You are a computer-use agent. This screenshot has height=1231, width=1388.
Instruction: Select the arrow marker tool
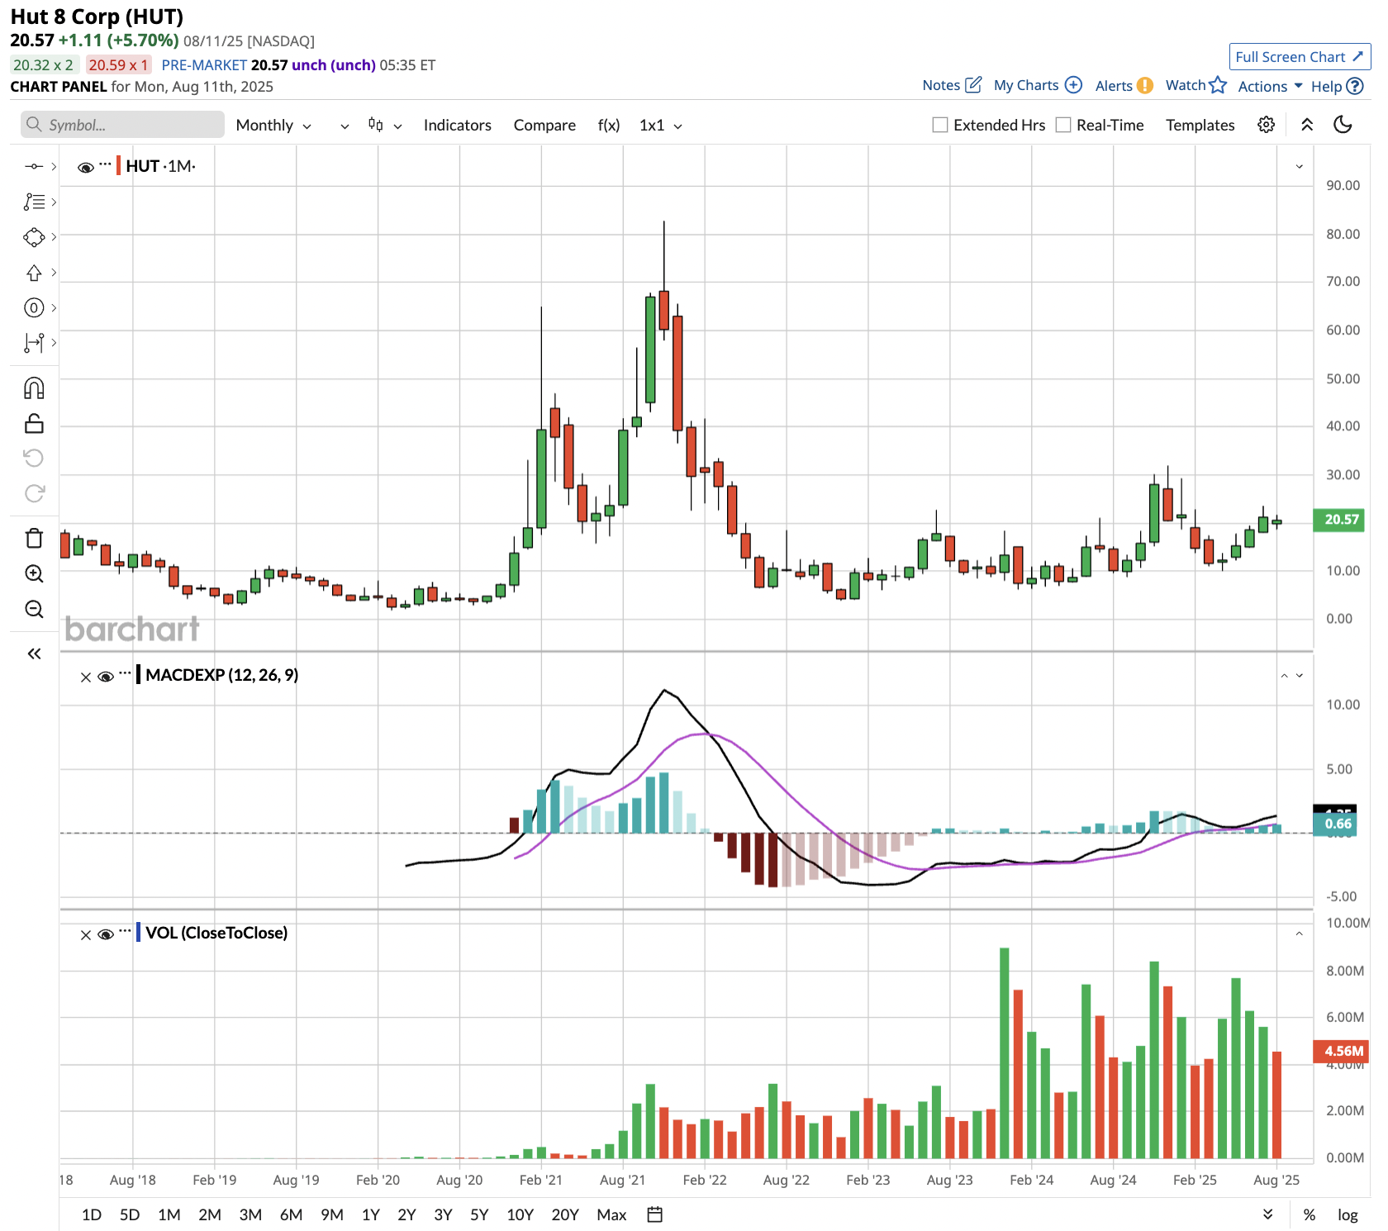click(x=34, y=273)
